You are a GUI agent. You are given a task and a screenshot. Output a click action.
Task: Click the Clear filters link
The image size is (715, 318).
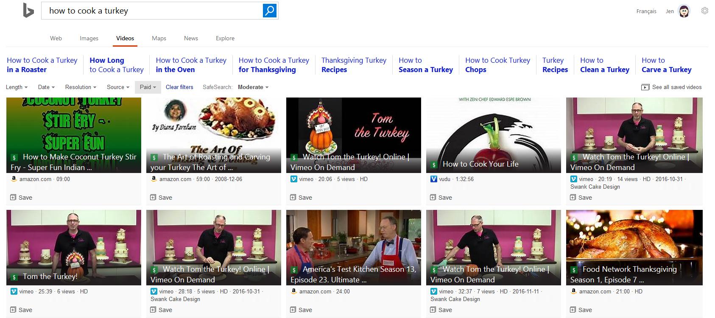[x=179, y=87]
